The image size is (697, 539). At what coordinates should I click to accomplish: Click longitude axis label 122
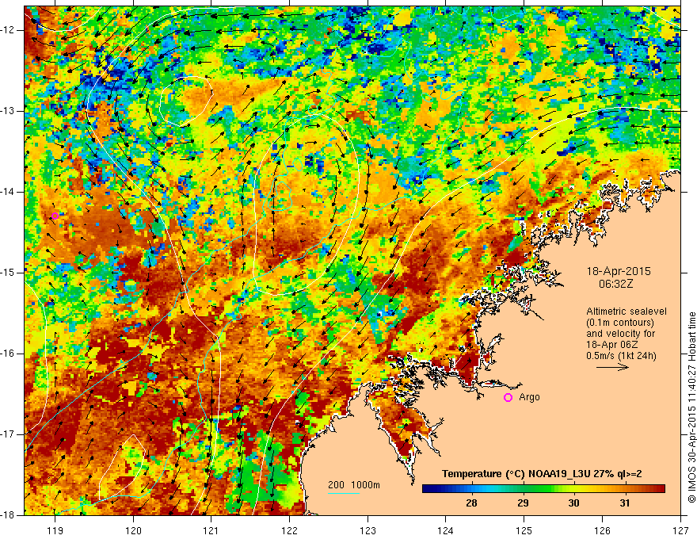coord(289,530)
